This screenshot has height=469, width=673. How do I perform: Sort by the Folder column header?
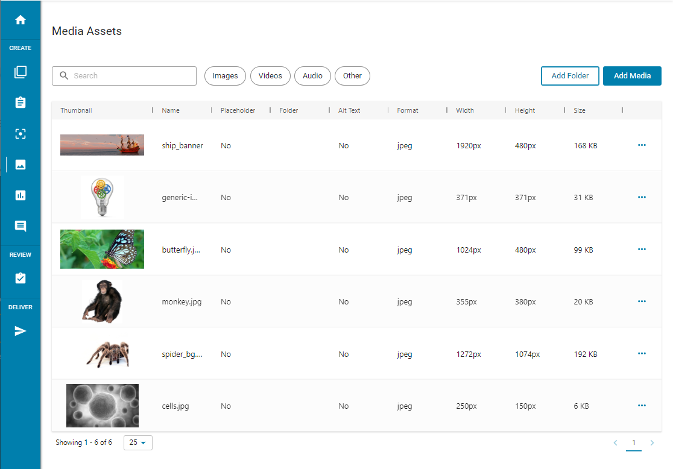click(288, 110)
